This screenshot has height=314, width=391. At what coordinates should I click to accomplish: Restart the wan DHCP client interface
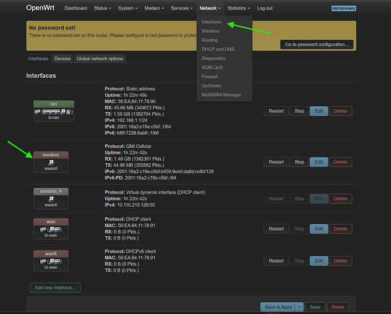pyautogui.click(x=276, y=229)
